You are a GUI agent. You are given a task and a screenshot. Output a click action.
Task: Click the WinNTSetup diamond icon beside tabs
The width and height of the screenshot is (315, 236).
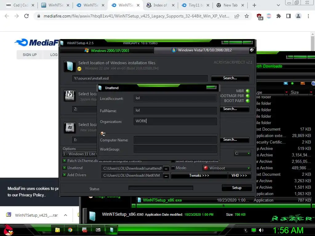tap(252, 50)
